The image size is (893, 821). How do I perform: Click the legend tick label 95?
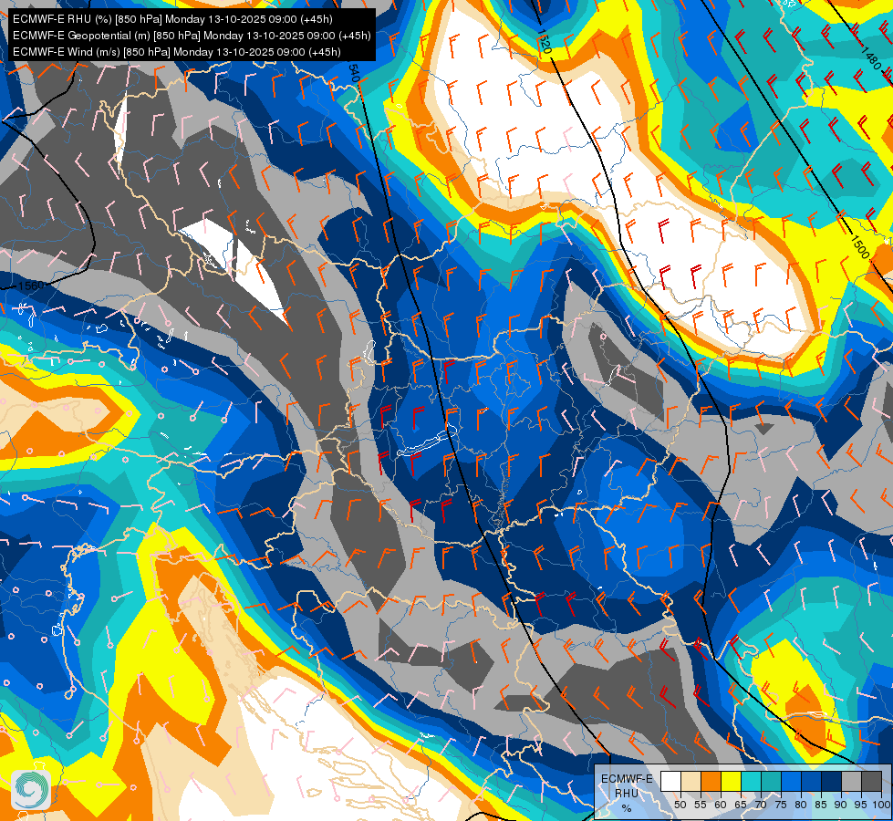pos(860,805)
